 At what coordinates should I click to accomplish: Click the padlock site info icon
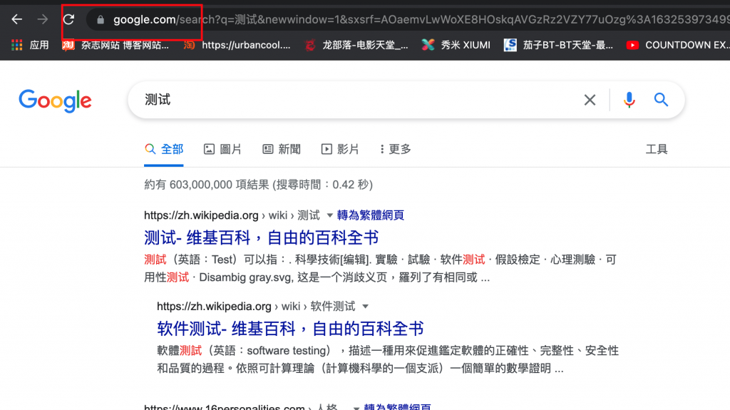point(100,19)
